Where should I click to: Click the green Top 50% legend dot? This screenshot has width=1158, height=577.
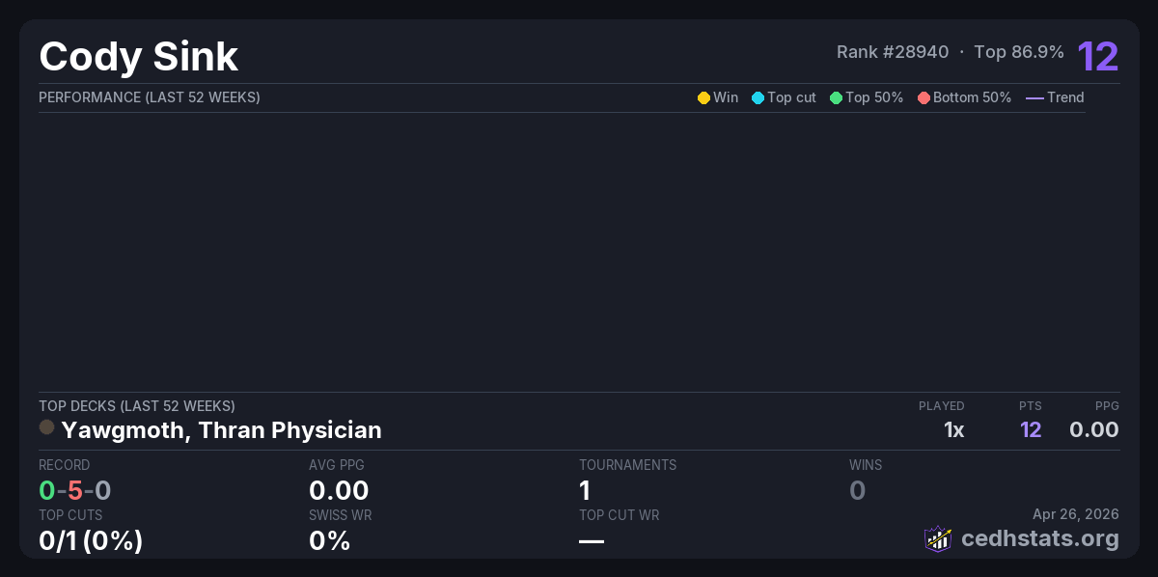(x=836, y=97)
